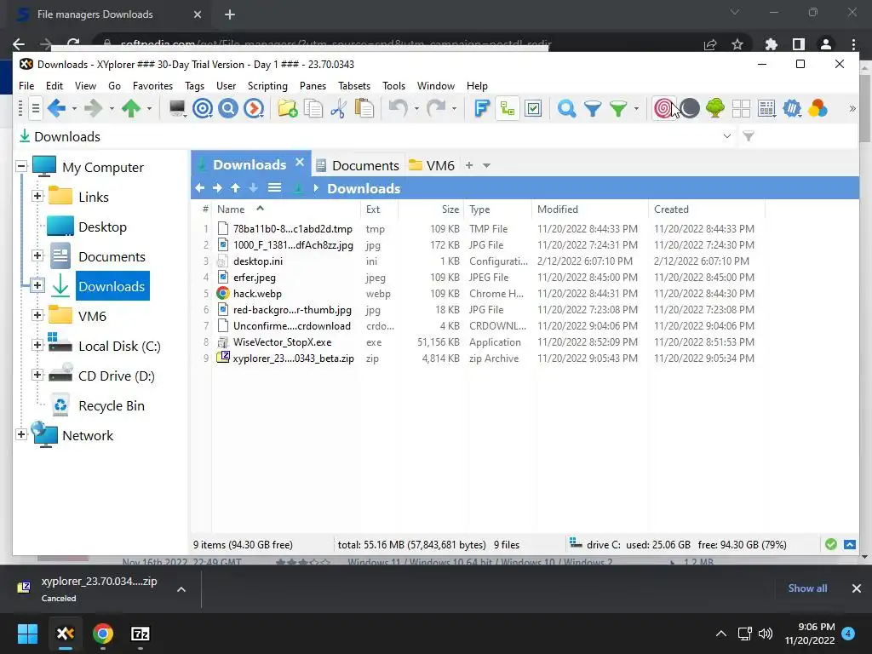
Task: Open the Scripting menu
Action: tap(267, 86)
